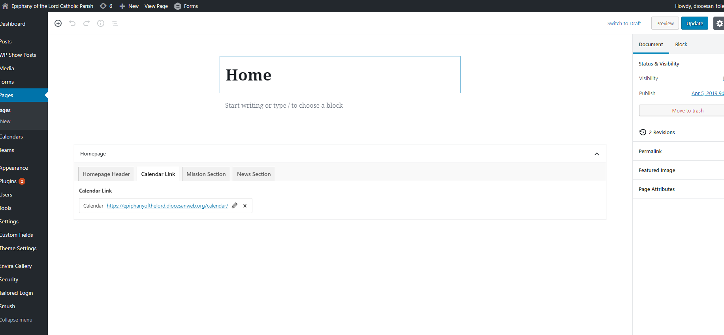
Task: Collapse the Homepage meta box
Action: point(596,154)
